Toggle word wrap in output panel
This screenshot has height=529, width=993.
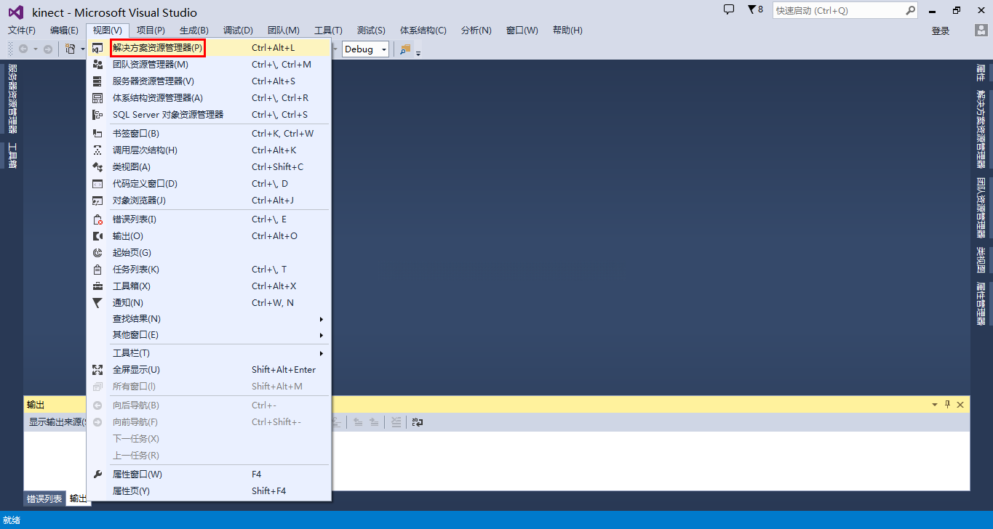(418, 421)
